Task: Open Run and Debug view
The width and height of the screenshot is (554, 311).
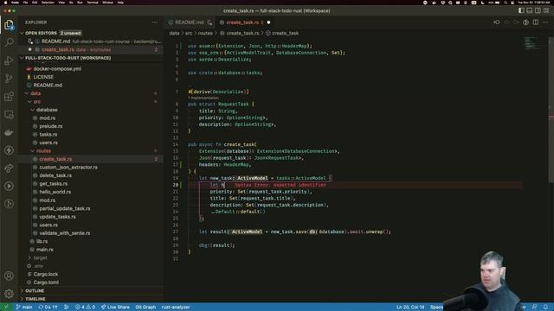Action: tap(9, 60)
